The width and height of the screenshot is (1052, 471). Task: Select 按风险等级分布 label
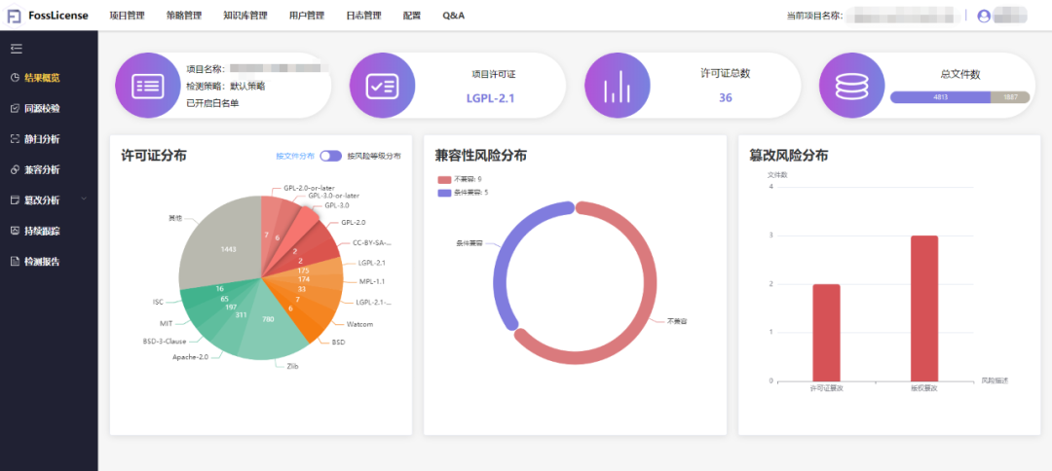374,156
